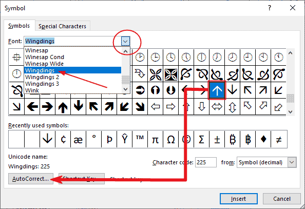
Task: Switch to the Symbols tab
Action: [x=19, y=26]
